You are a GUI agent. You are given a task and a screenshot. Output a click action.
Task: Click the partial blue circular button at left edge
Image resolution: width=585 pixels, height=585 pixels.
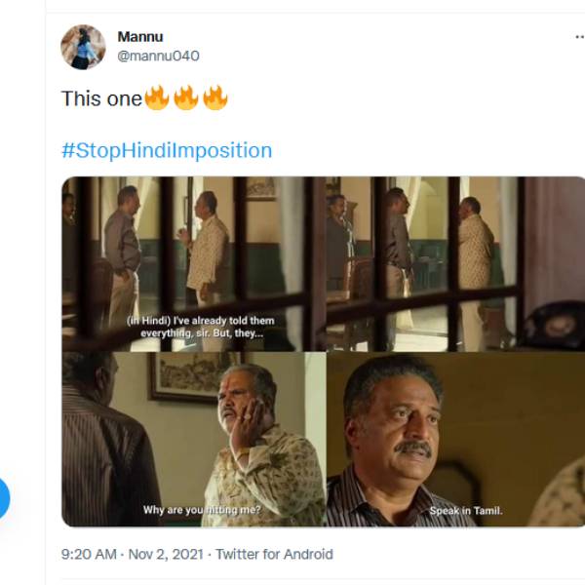tap(3, 497)
